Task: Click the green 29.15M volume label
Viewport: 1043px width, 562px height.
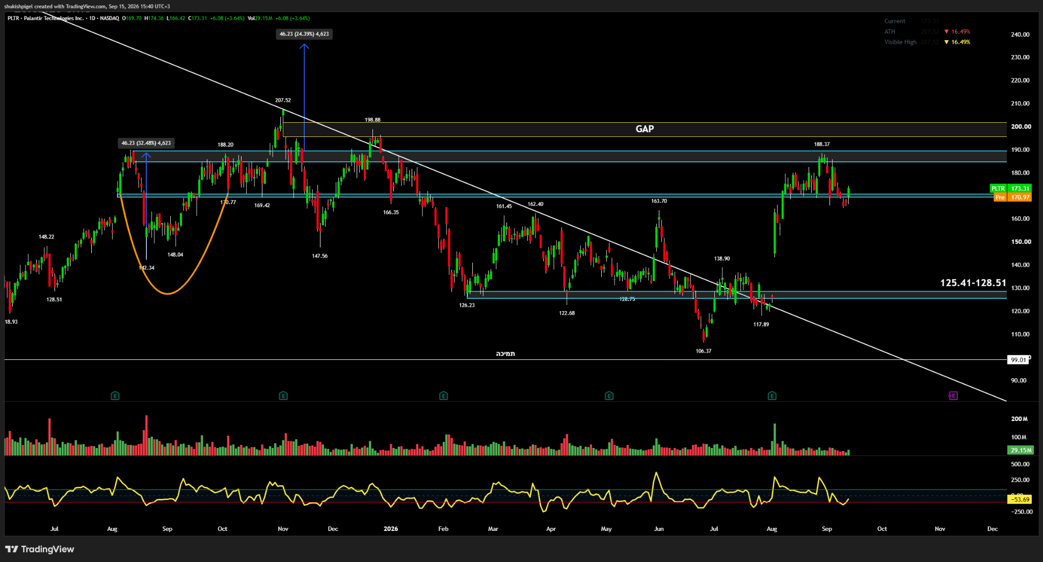Action: pos(1021,450)
